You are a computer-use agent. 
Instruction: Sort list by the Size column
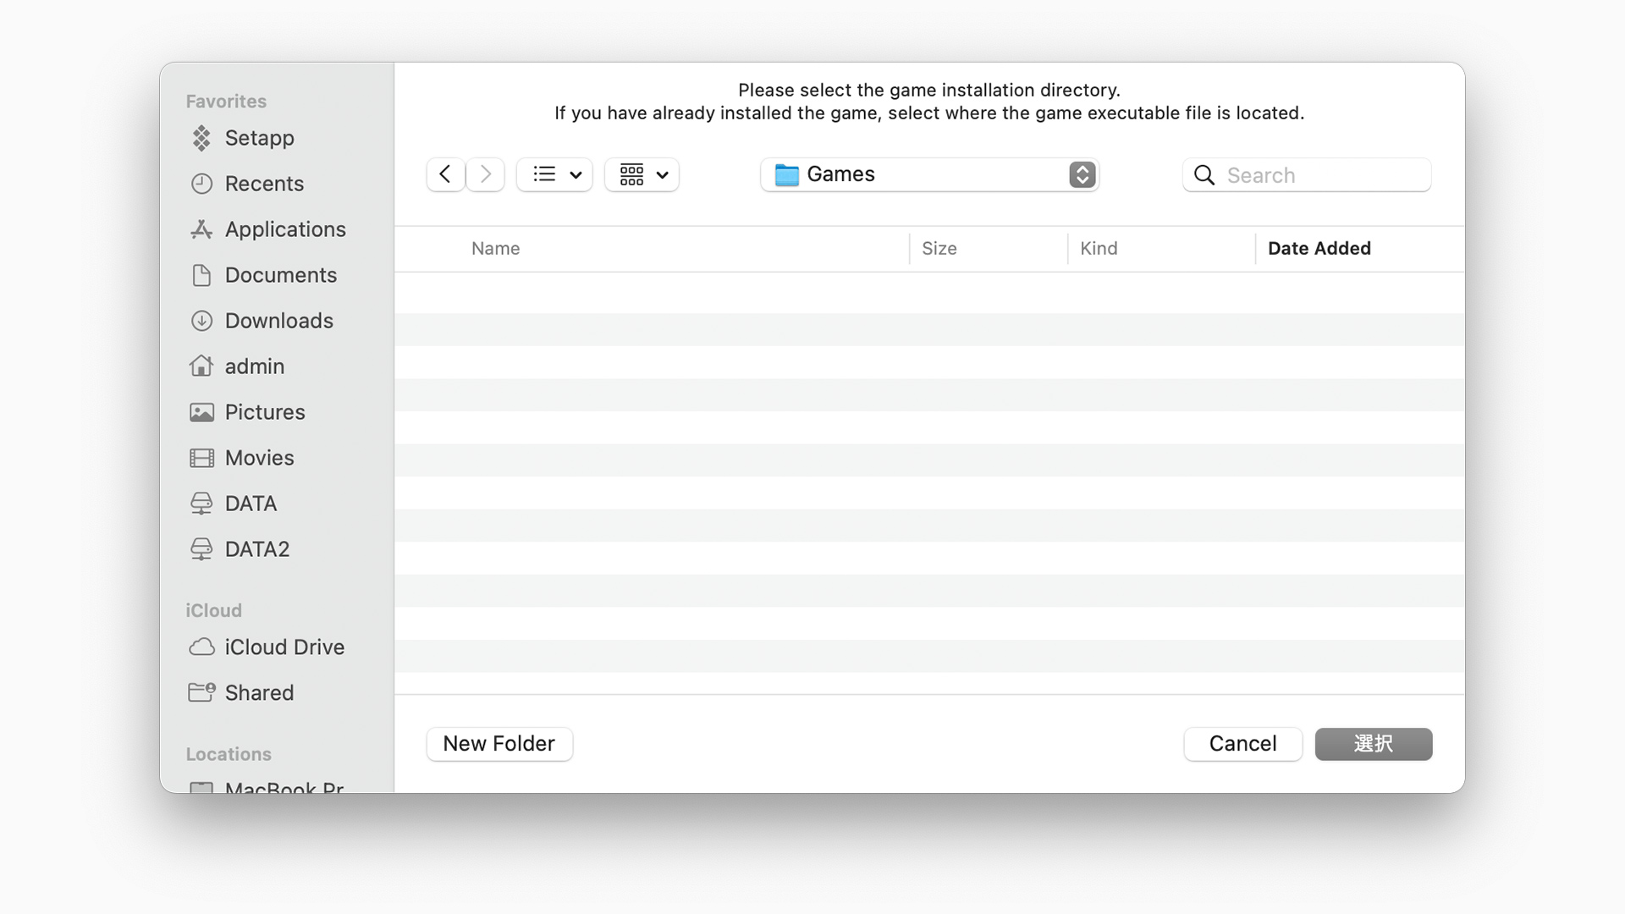(939, 249)
